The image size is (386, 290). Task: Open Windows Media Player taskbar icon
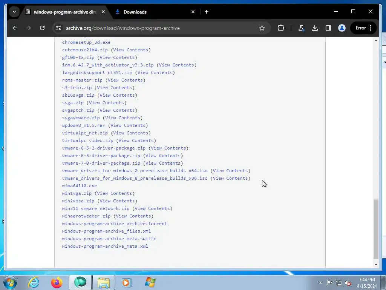coord(127,282)
